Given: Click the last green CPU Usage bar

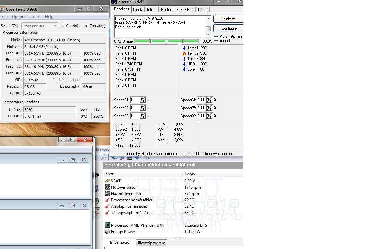Looking at the screenshot, I should tap(191, 41).
